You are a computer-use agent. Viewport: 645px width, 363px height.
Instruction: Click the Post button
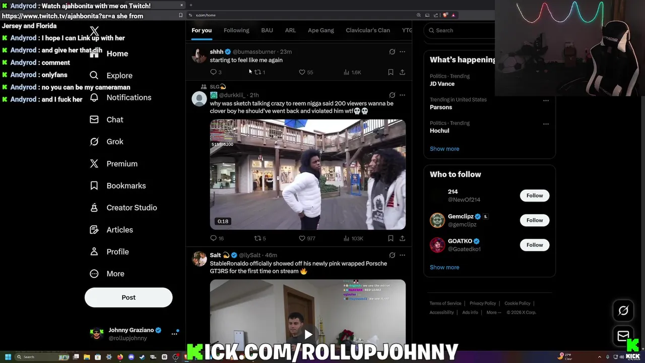tap(128, 297)
